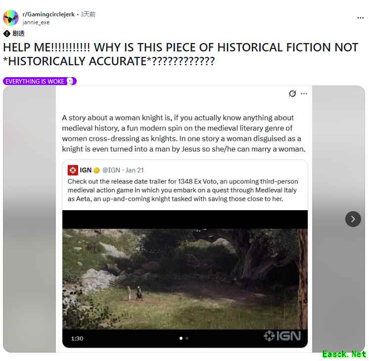Go to next image with right chevron
This screenshot has height=361, width=369.
click(353, 219)
